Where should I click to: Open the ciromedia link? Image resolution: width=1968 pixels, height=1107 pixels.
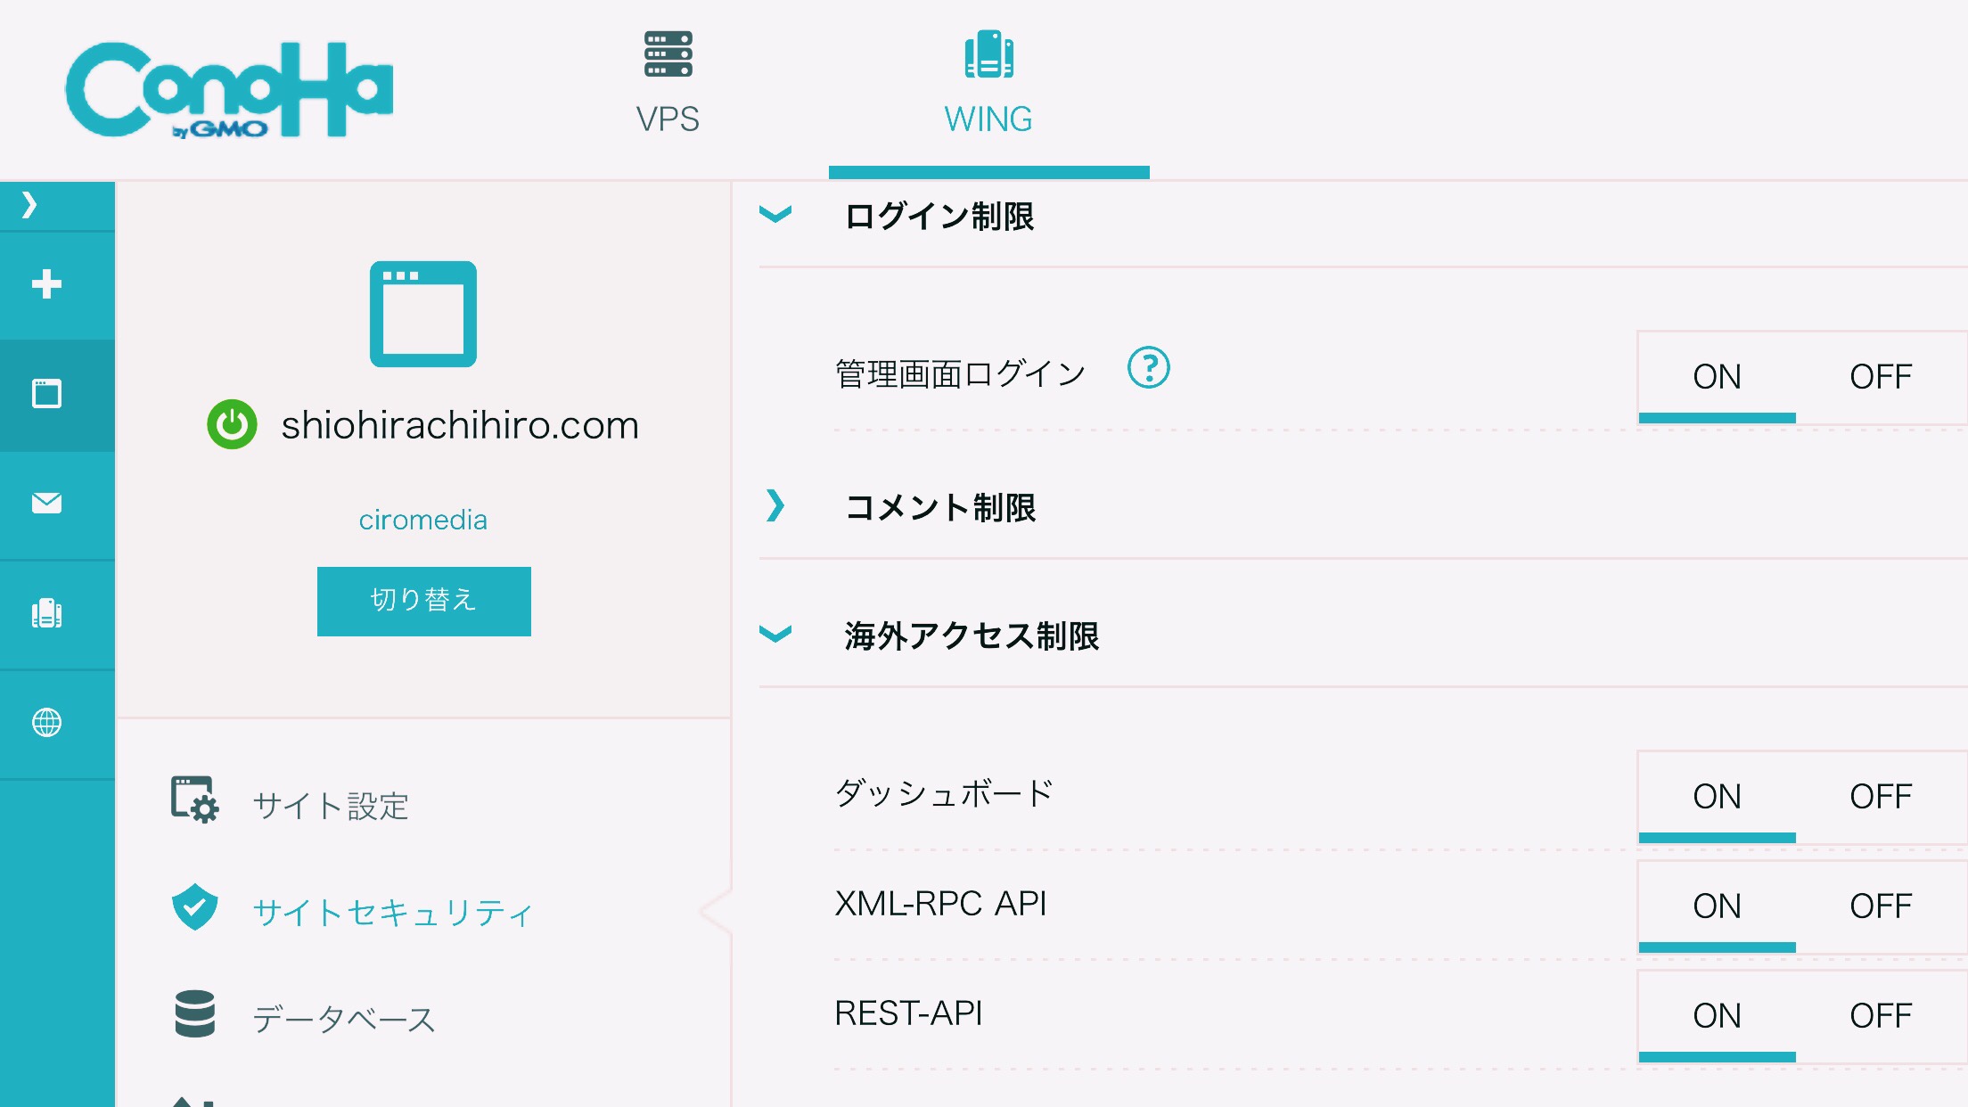coord(422,520)
